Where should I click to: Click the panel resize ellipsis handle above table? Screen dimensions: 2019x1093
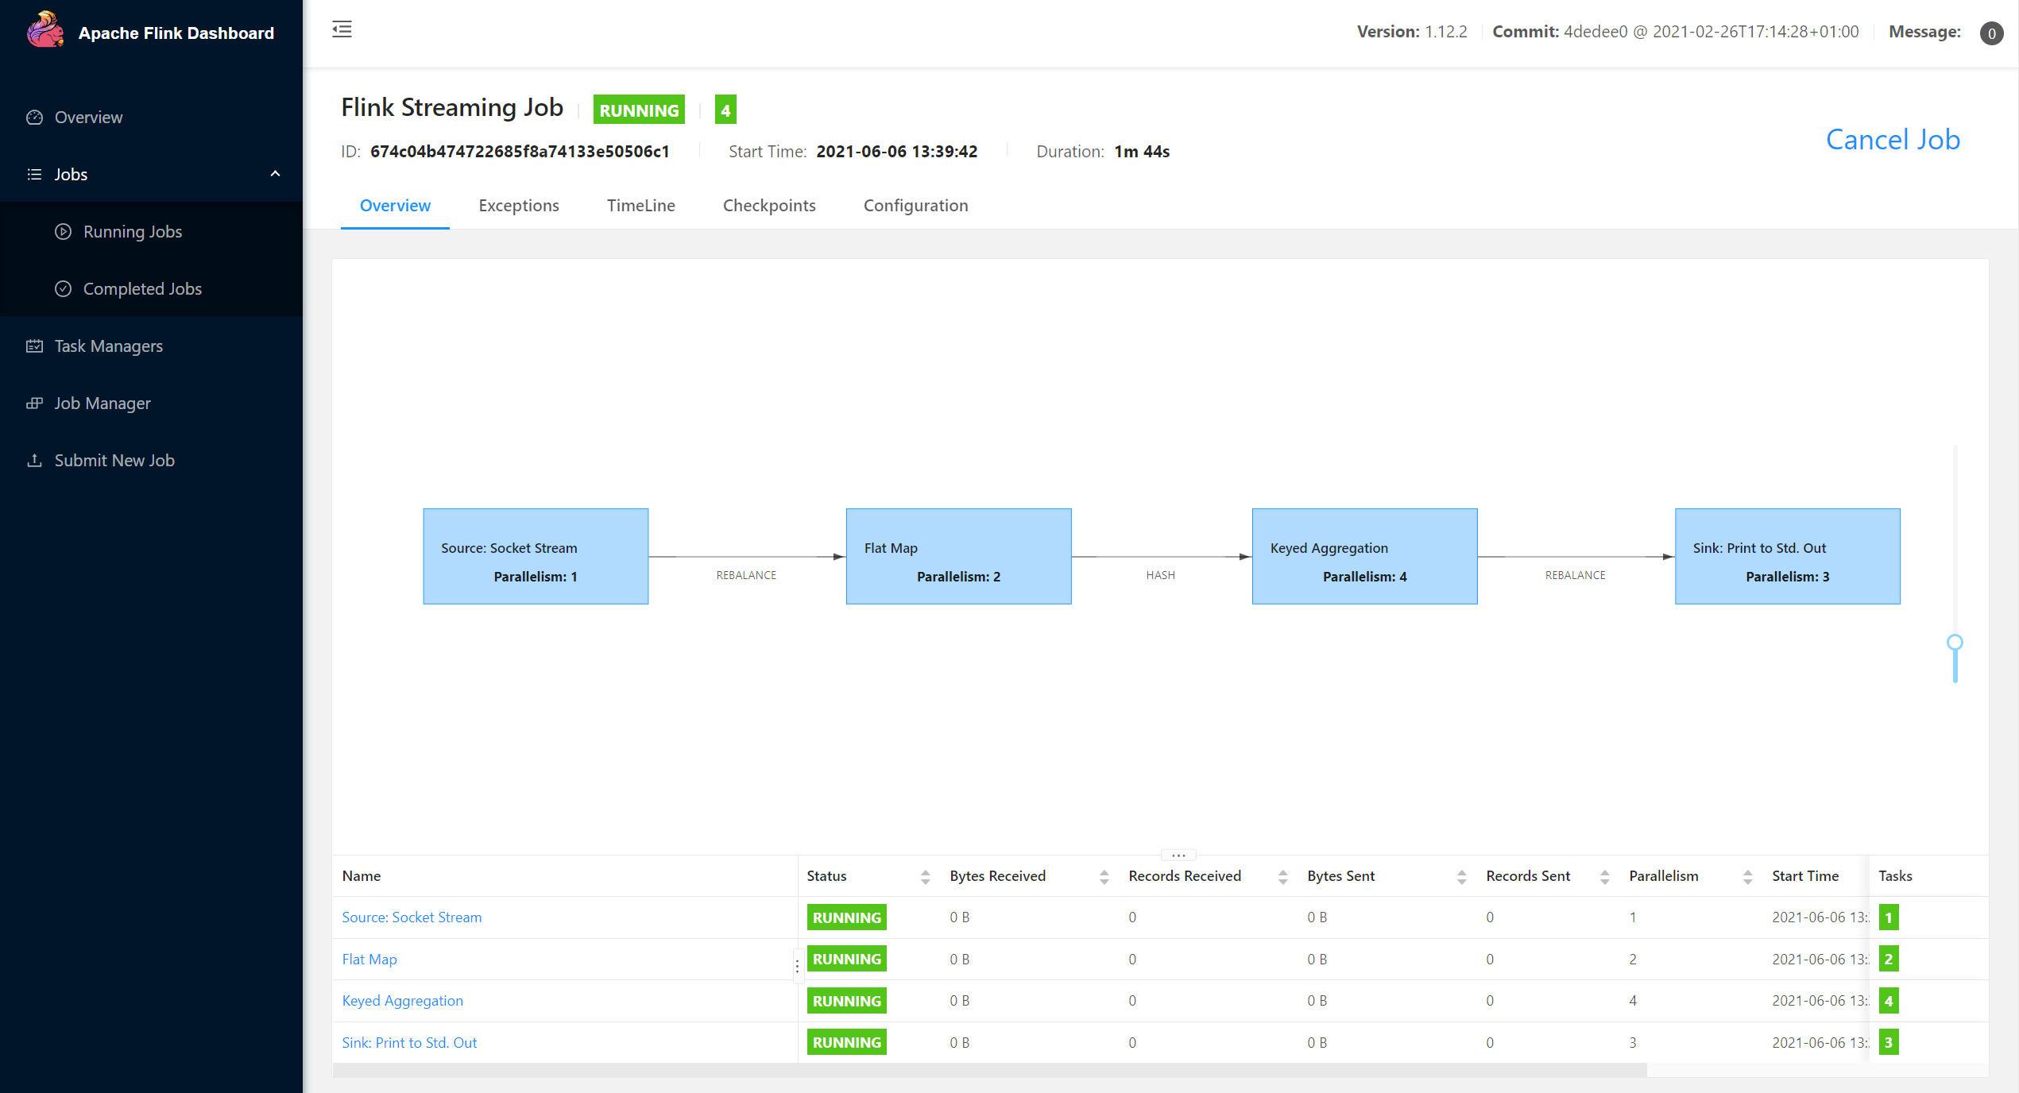tap(1178, 855)
